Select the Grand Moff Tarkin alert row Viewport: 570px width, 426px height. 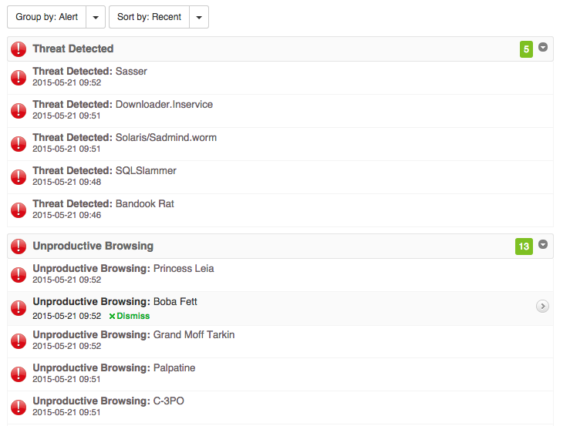[x=194, y=335]
